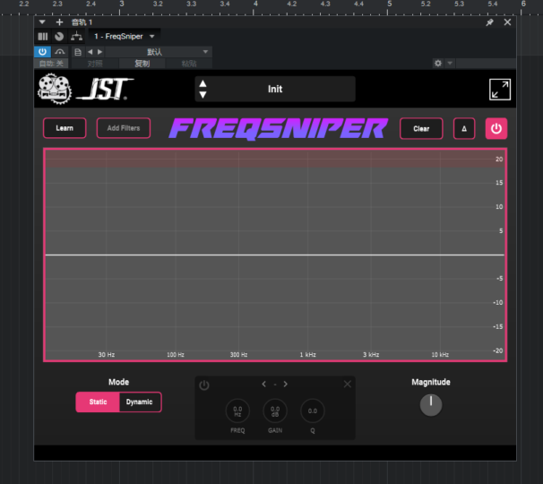Go to the next filter band
543x484 pixels.
click(285, 385)
